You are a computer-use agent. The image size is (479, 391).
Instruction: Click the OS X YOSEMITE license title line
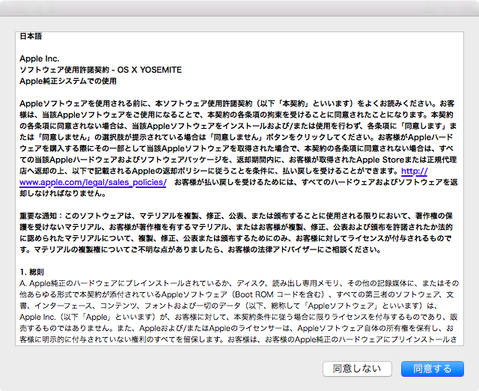pos(100,70)
